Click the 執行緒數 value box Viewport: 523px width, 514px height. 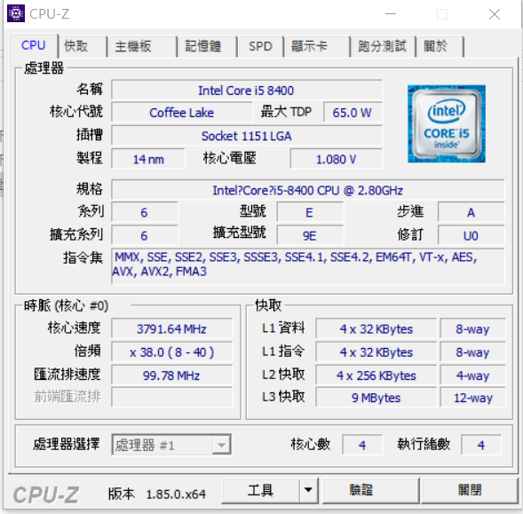[x=480, y=445]
